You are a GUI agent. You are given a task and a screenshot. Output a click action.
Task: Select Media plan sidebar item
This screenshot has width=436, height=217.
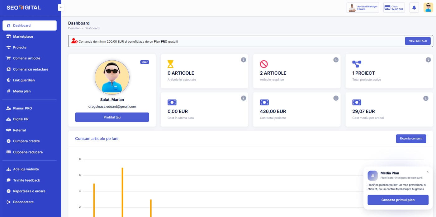point(21,91)
